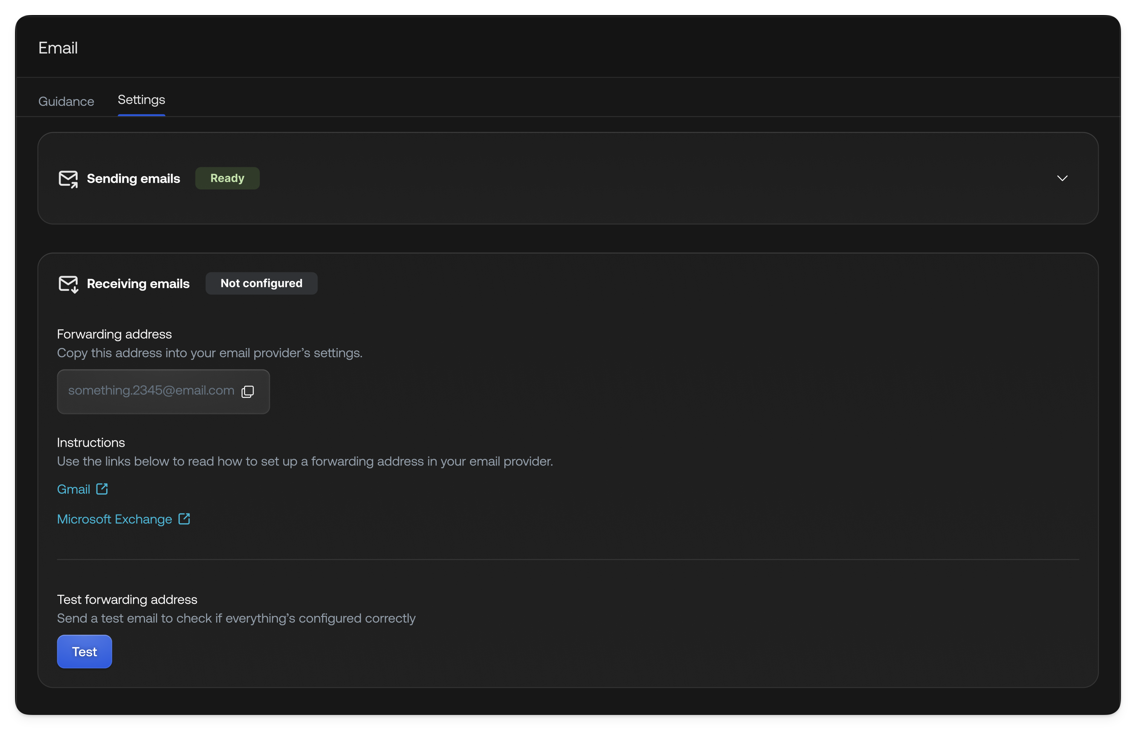Click the Forwarding address label
1136x730 pixels.
point(114,334)
